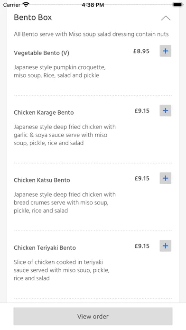
Task: Add Chicken Karage Bento with plus icon
Action: pos(165,110)
